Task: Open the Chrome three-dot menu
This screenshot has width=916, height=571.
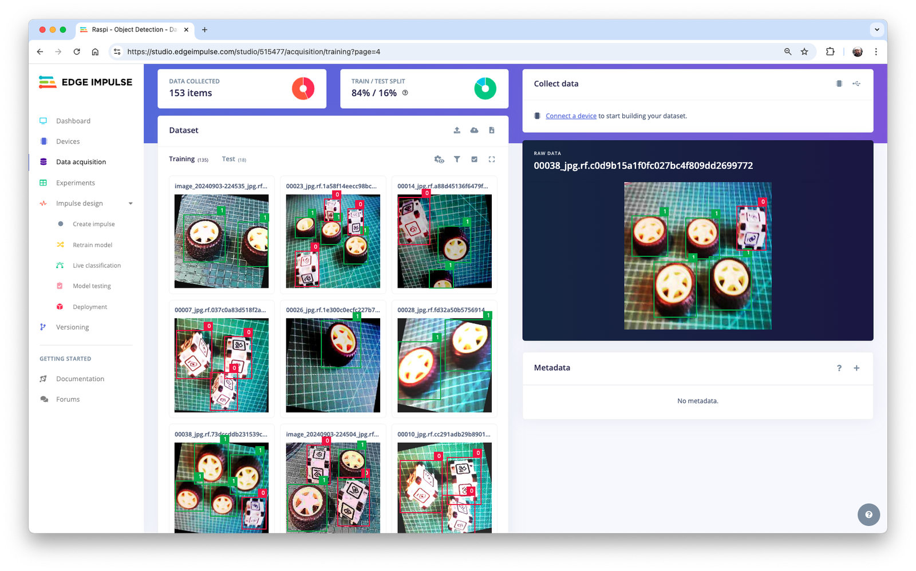Action: (876, 51)
